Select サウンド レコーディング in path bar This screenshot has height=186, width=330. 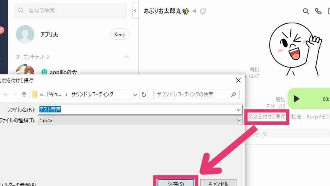click(92, 94)
